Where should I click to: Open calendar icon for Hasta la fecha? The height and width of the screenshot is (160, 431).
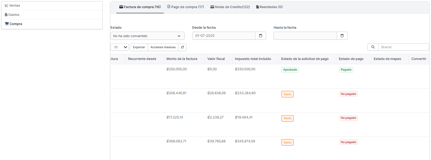click(342, 36)
